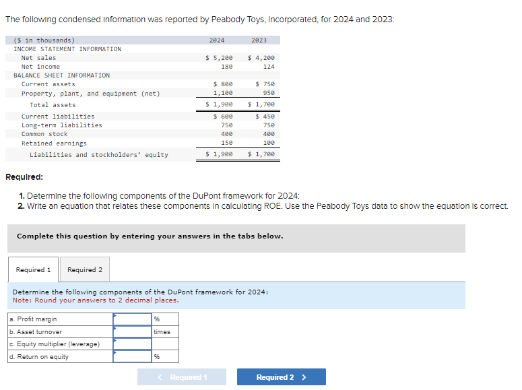522x390 pixels.
Task: Click the BALANCE SHEET INFORMATION heading
Action: coord(61,75)
